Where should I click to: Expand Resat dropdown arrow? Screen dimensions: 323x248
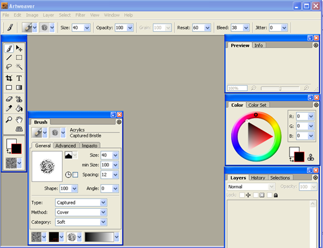pos(207,27)
